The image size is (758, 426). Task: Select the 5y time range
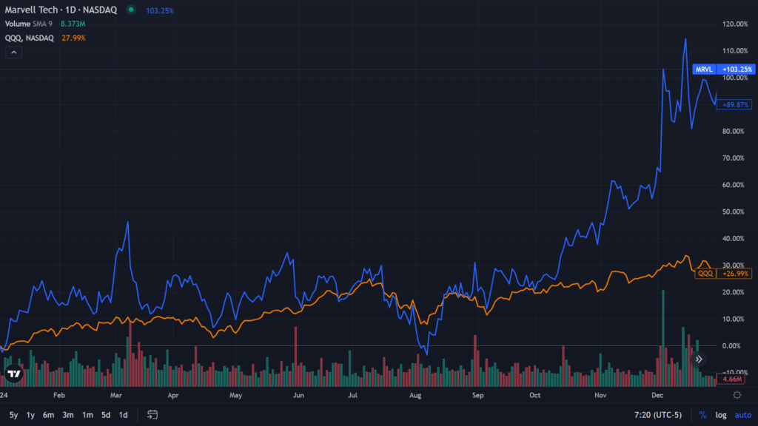(x=13, y=415)
